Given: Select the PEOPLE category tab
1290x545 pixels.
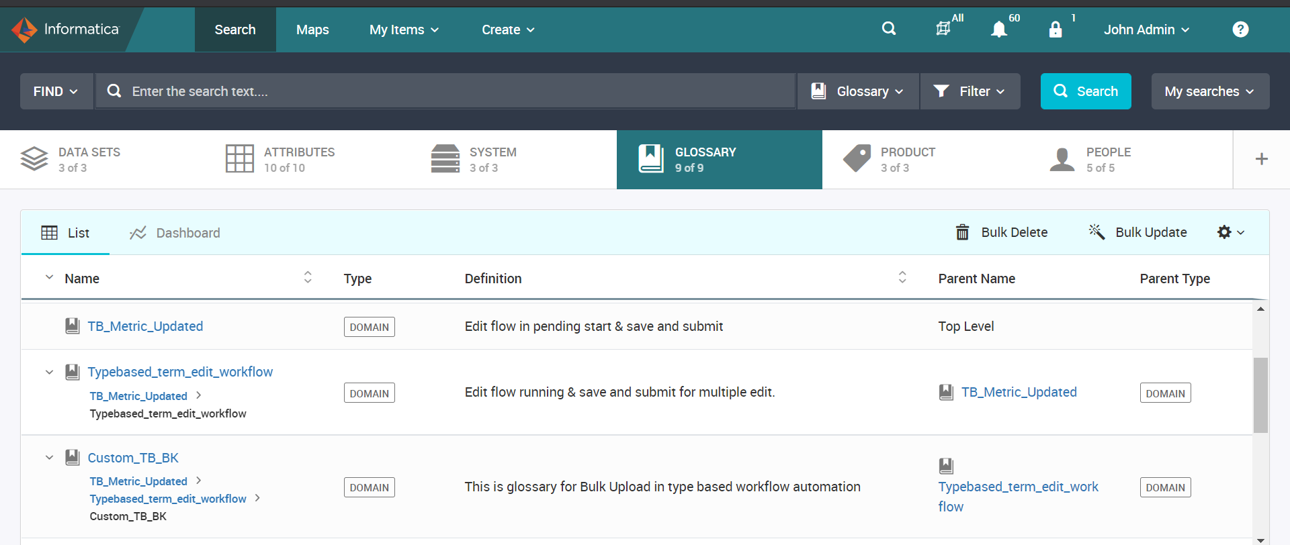Looking at the screenshot, I should coord(1131,159).
